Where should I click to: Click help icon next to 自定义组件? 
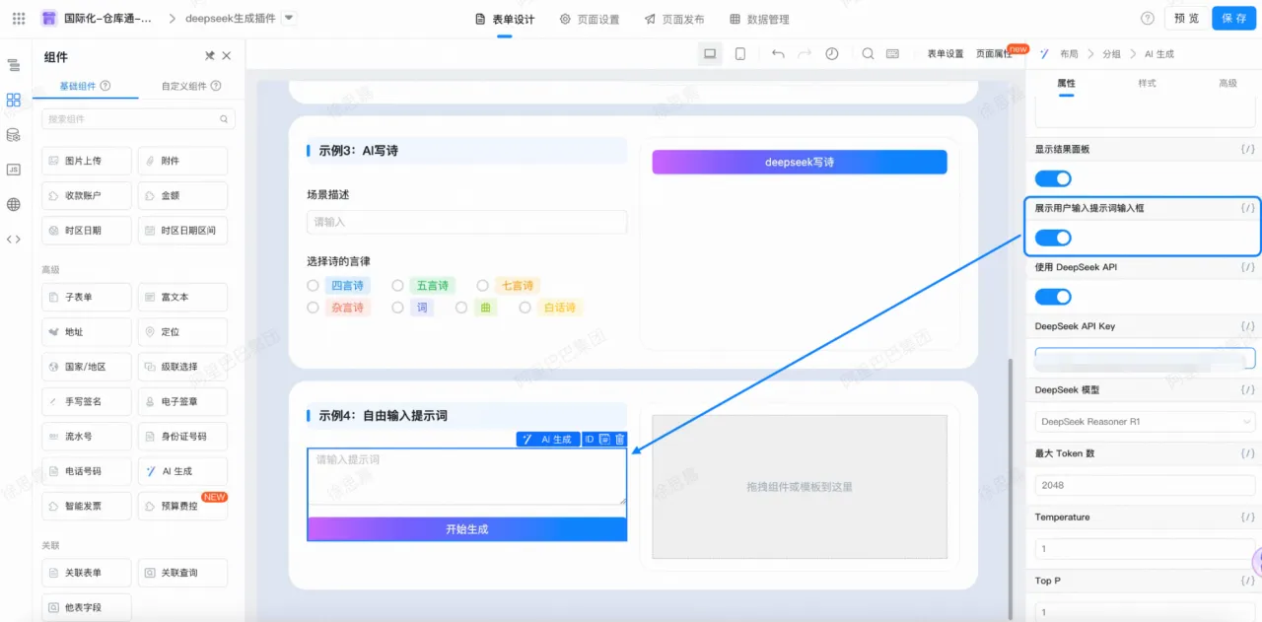pyautogui.click(x=216, y=86)
